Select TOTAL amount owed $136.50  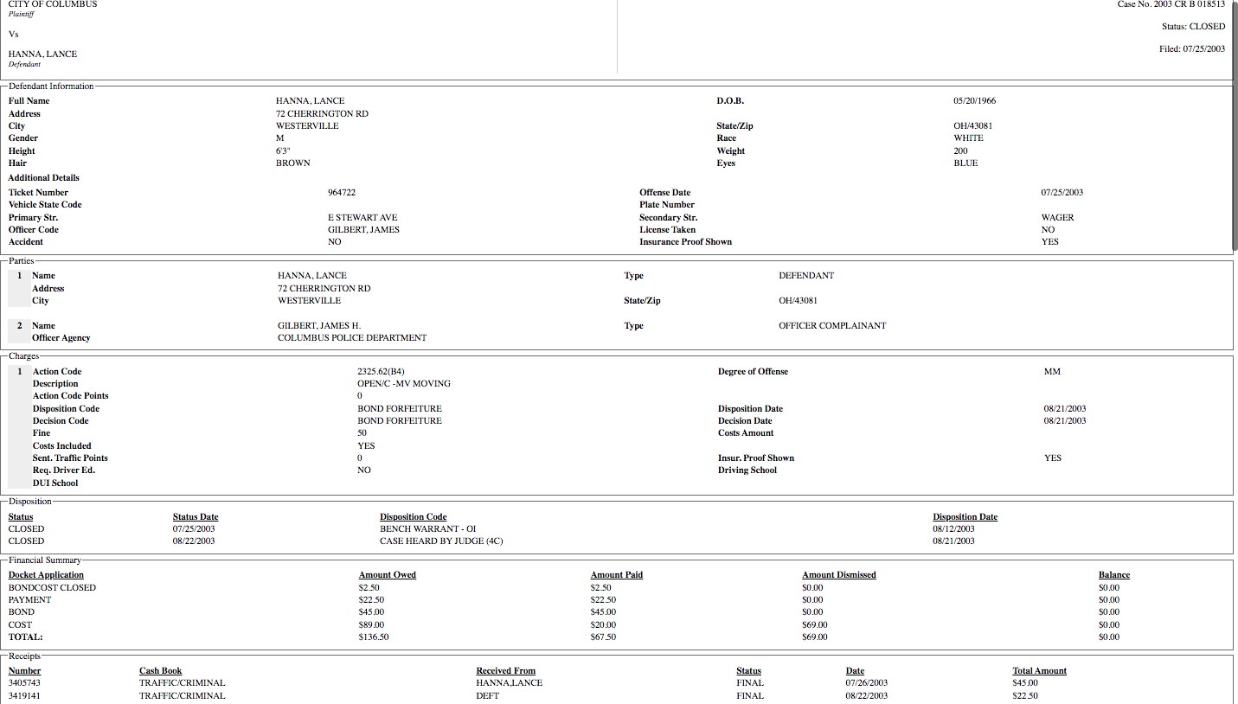coord(375,637)
